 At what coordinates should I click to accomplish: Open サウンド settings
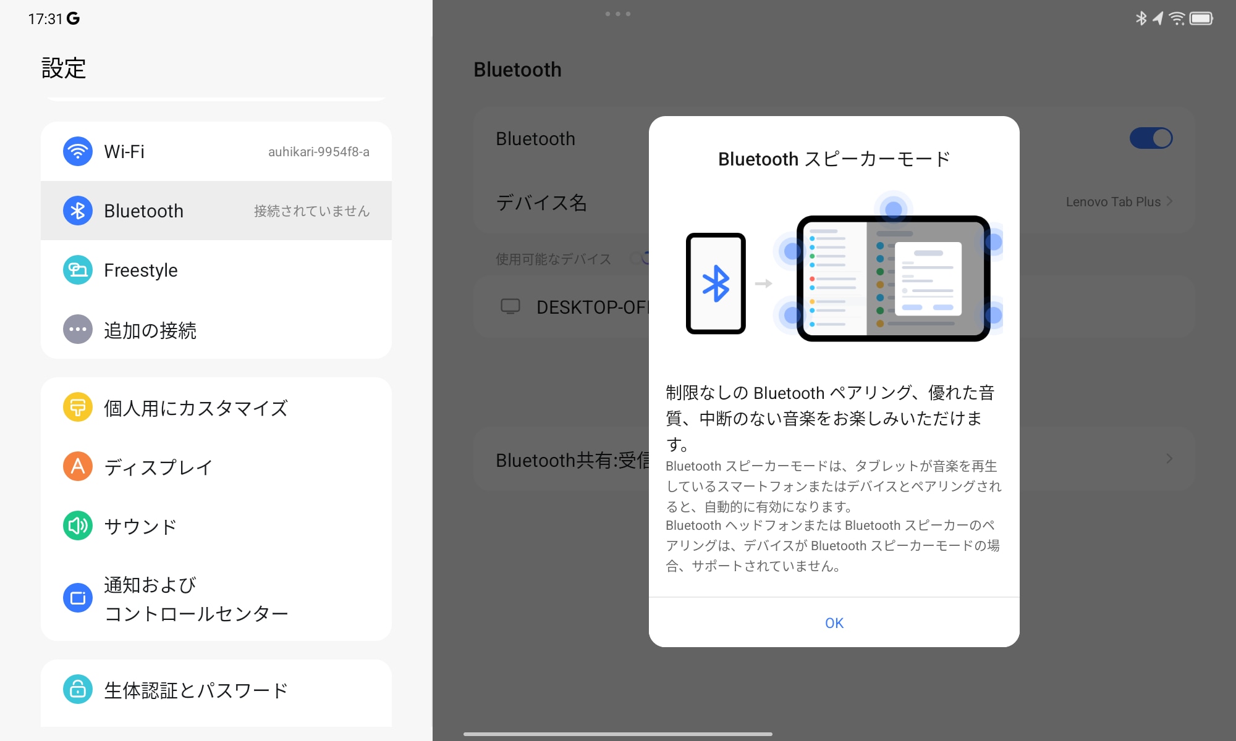pyautogui.click(x=216, y=525)
